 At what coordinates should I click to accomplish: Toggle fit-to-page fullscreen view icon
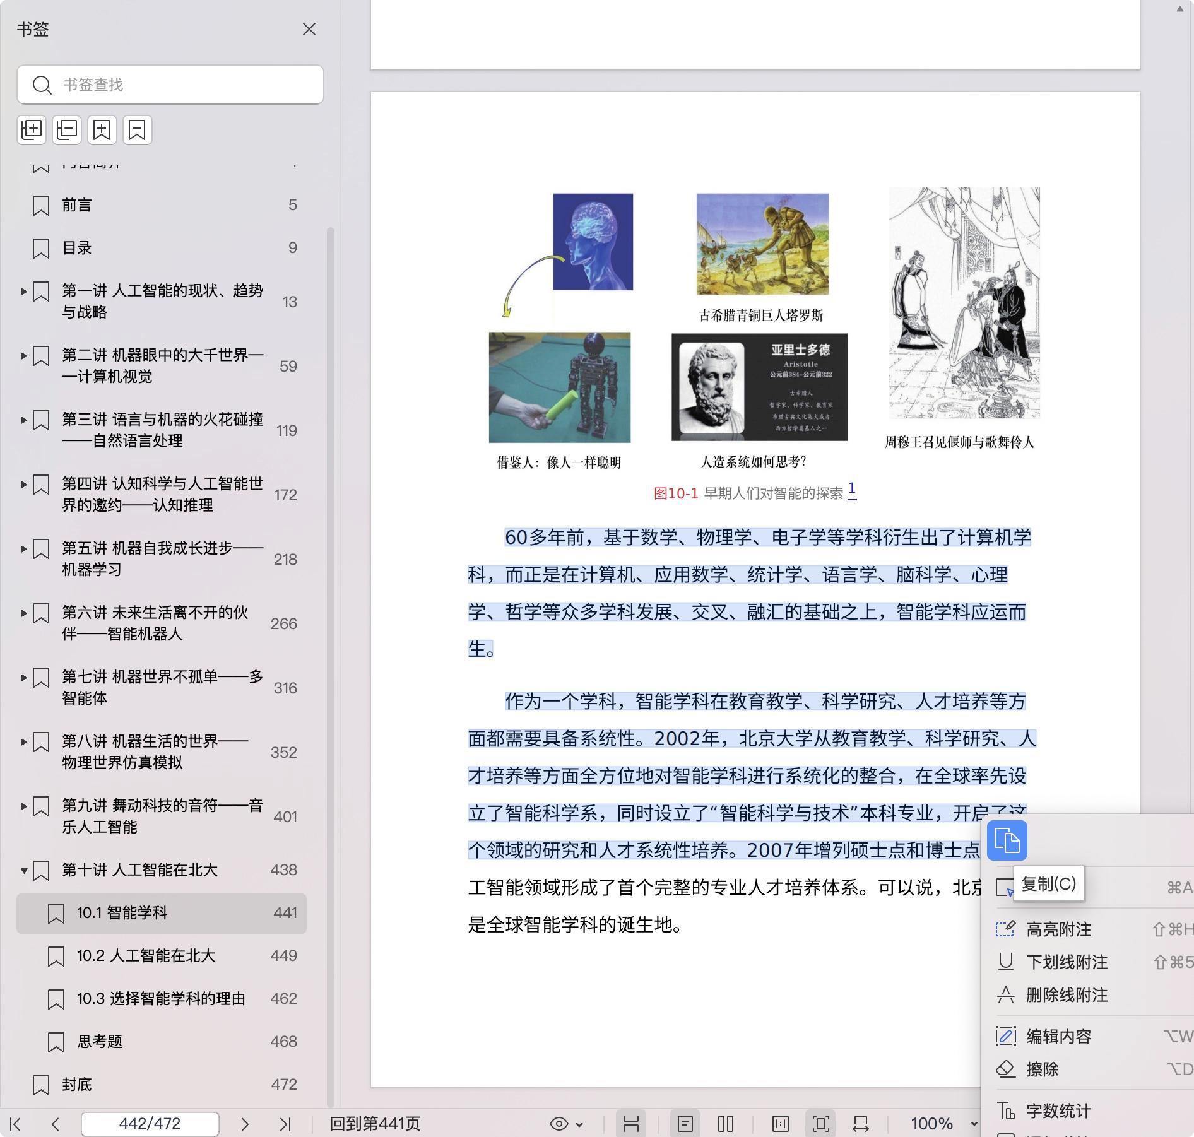[820, 1124]
